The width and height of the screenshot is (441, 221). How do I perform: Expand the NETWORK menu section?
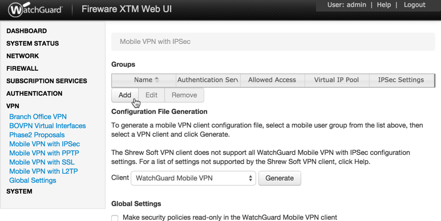(22, 56)
